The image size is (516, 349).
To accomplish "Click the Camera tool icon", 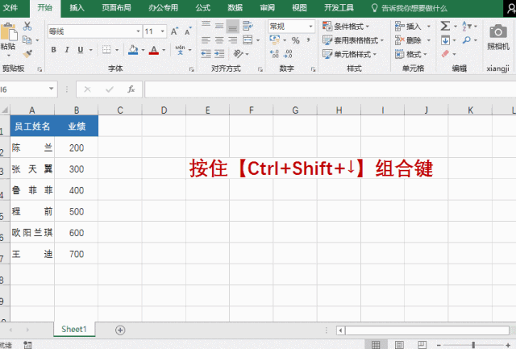I will click(498, 31).
